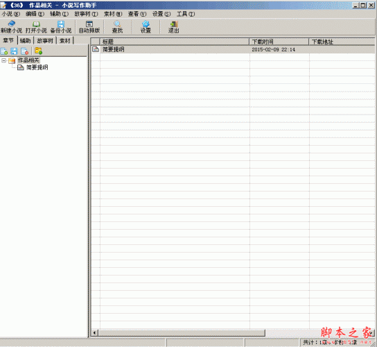Open the 故事树 menu in the menu bar
This screenshot has width=377, height=347.
point(86,14)
